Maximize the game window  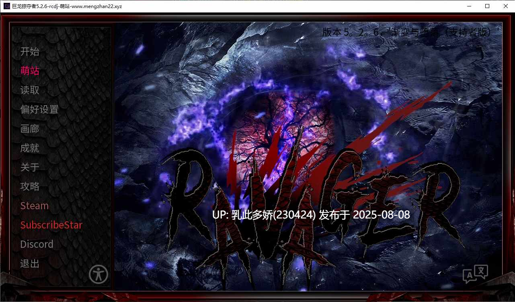pyautogui.click(x=487, y=6)
